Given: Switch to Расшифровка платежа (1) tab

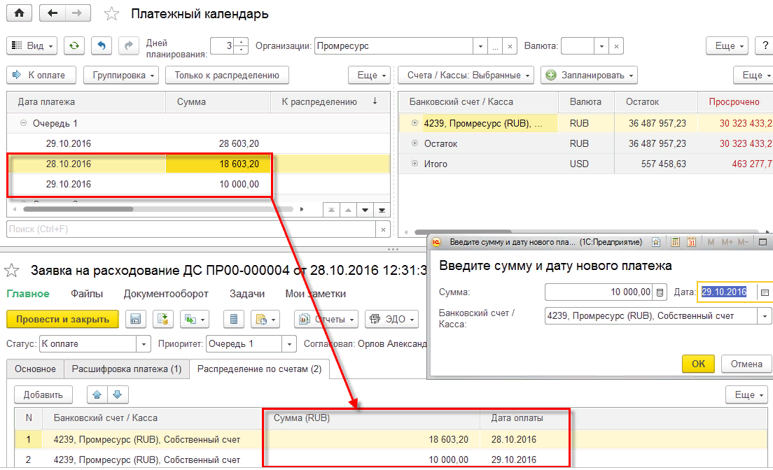Looking at the screenshot, I should click(127, 369).
